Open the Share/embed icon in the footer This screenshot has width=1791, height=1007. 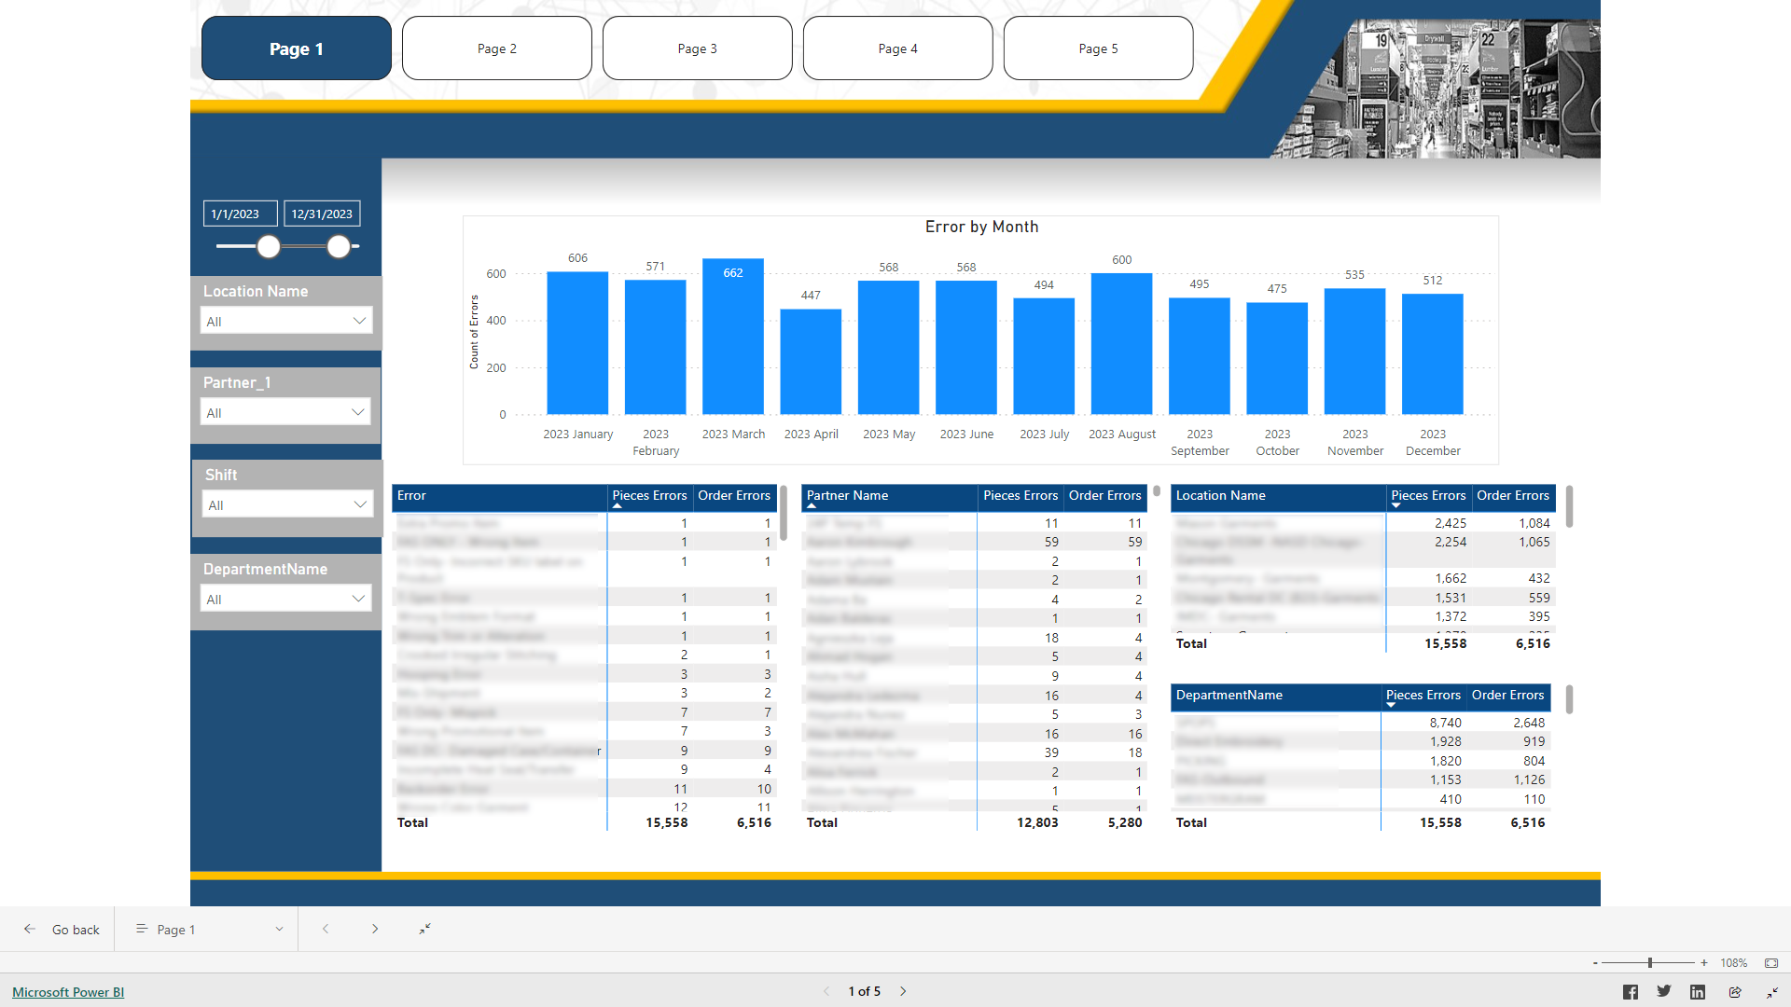1734,991
